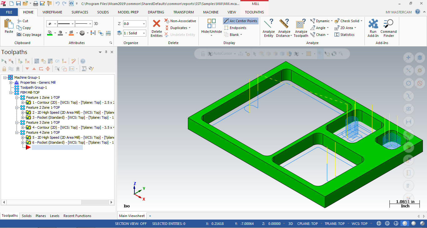This screenshot has height=228, width=427.
Task: Open toolpaths manager help icon
Action: tap(83, 61)
